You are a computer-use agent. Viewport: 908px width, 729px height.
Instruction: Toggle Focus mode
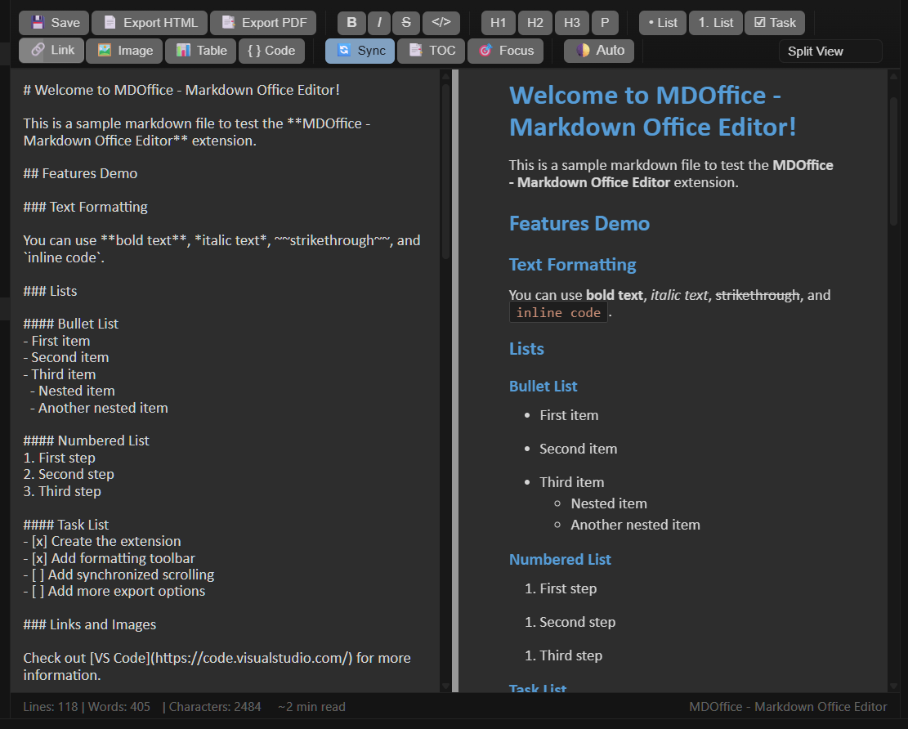505,51
